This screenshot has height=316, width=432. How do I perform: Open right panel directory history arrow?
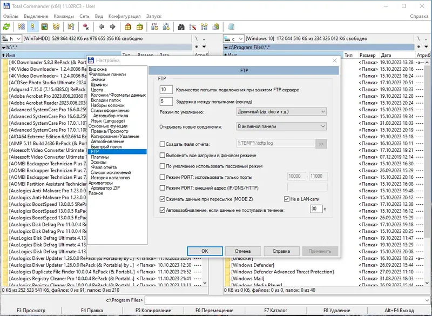pyautogui.click(x=426, y=47)
